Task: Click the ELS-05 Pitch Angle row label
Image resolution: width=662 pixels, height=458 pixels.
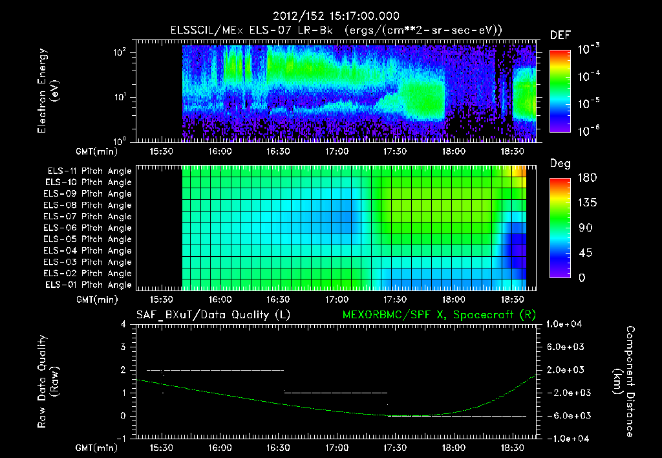Action: click(x=88, y=239)
